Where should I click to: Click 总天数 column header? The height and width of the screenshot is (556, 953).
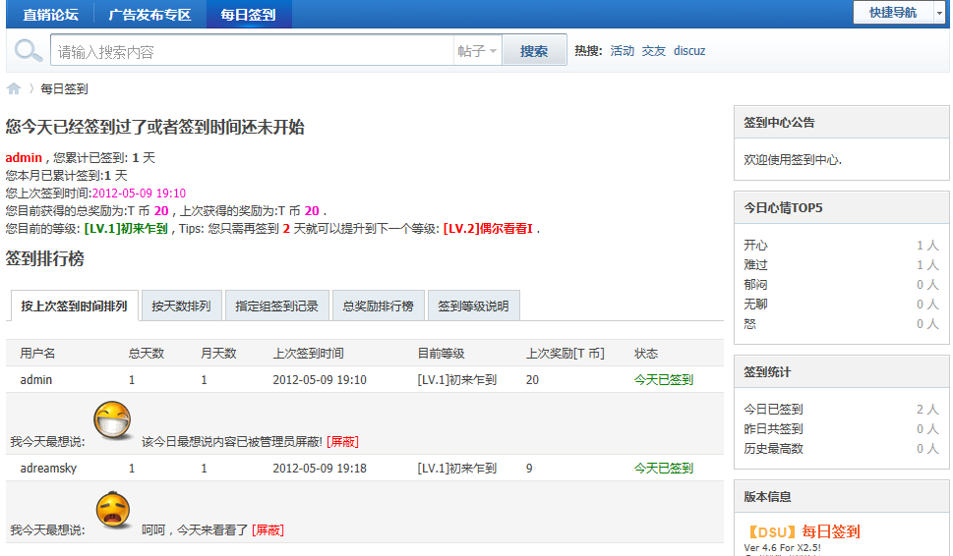point(146,354)
